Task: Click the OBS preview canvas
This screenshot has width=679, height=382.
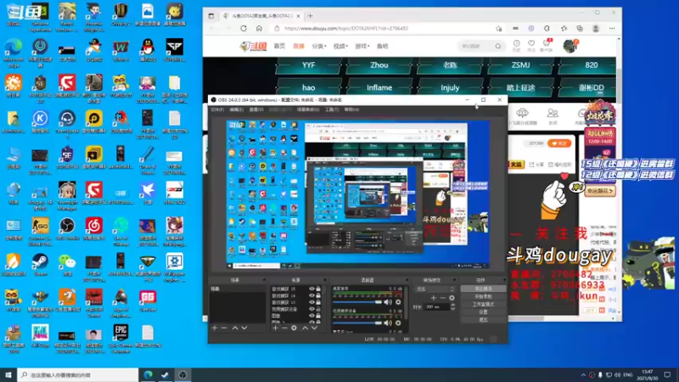Action: (357, 194)
